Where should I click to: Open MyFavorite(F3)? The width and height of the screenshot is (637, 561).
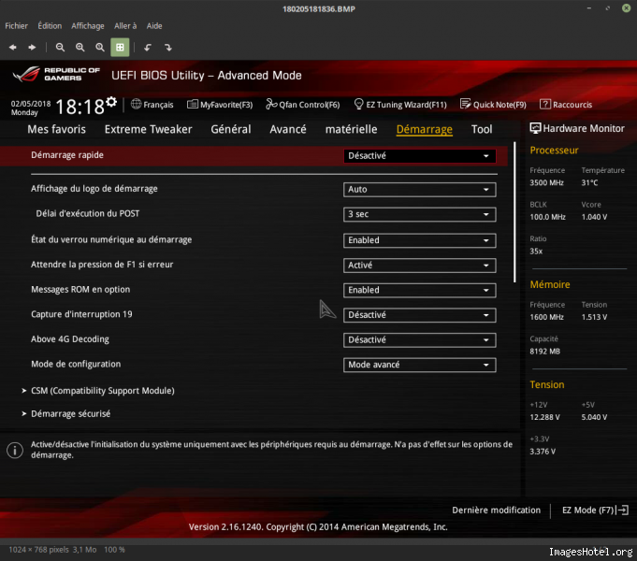click(x=220, y=105)
